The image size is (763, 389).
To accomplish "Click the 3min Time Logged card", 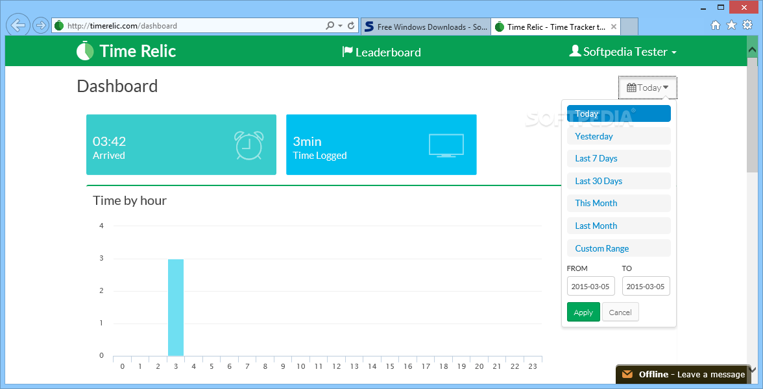I will 381,145.
